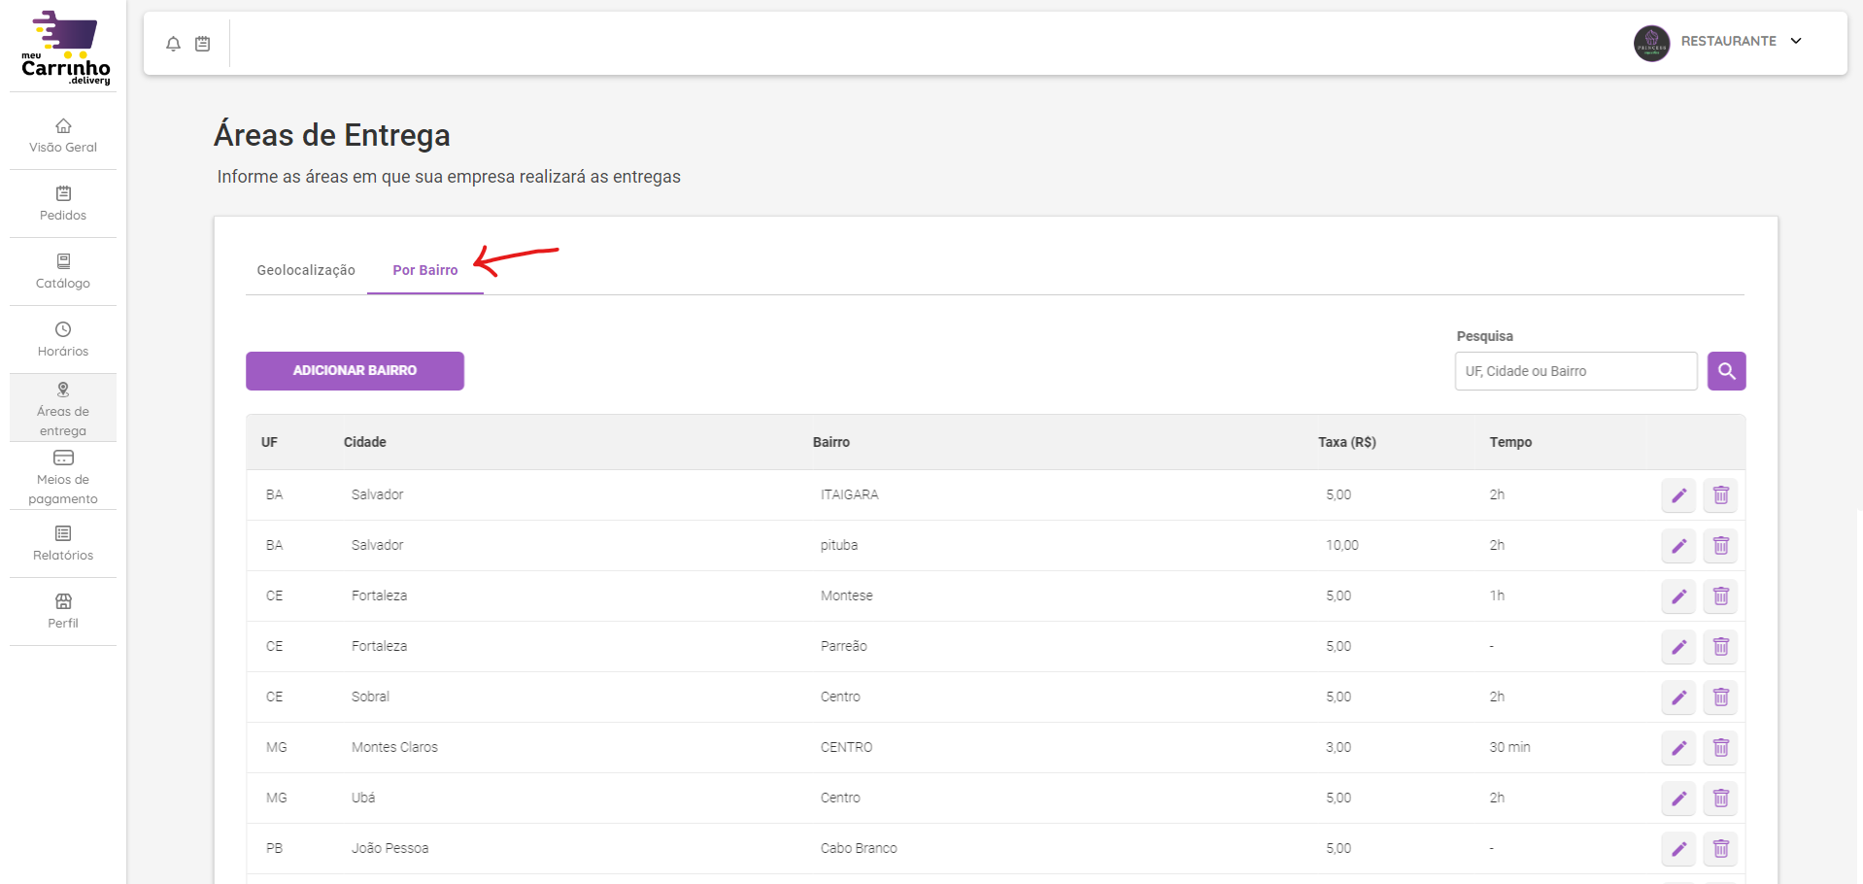This screenshot has width=1863, height=884.
Task: Expand the RESTAURANTE account dropdown
Action: [1795, 41]
